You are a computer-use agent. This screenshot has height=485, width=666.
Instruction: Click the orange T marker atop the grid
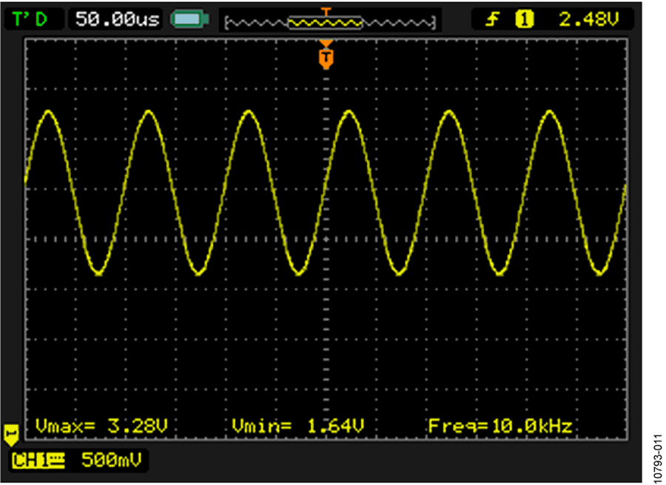click(326, 57)
